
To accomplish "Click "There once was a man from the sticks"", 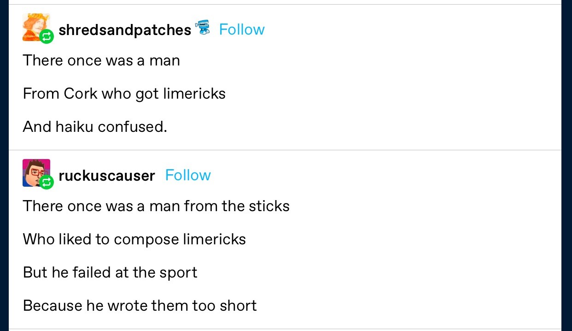I will point(156,206).
